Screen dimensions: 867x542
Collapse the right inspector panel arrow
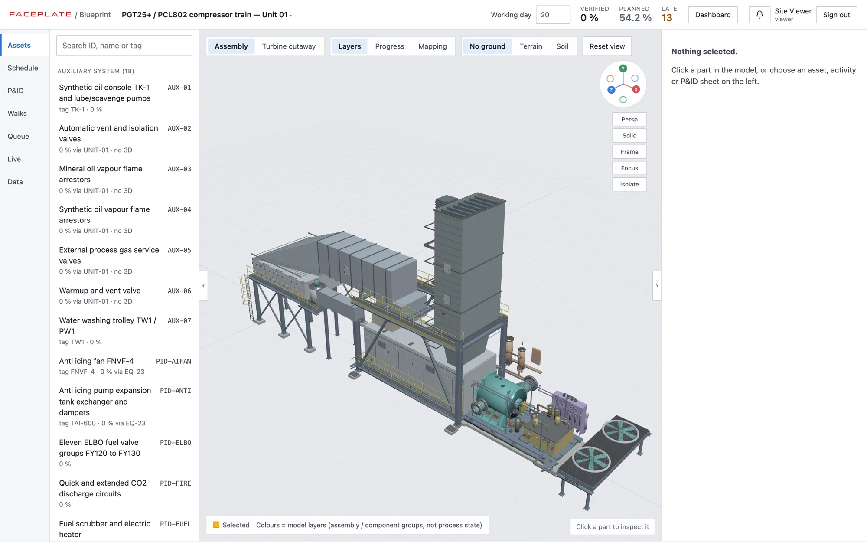coord(657,286)
